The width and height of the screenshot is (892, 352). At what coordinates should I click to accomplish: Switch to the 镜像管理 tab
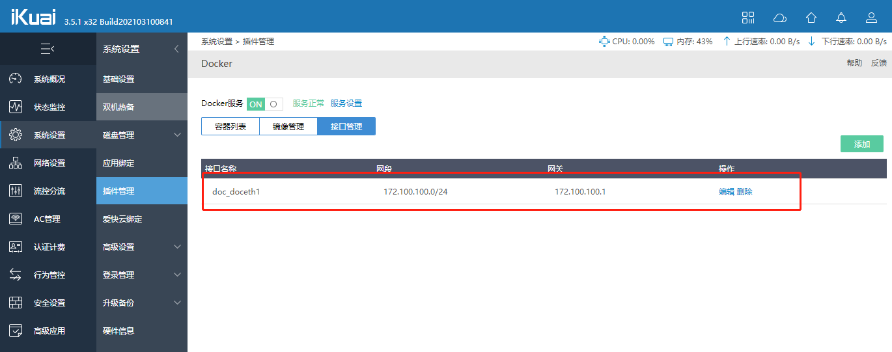288,127
